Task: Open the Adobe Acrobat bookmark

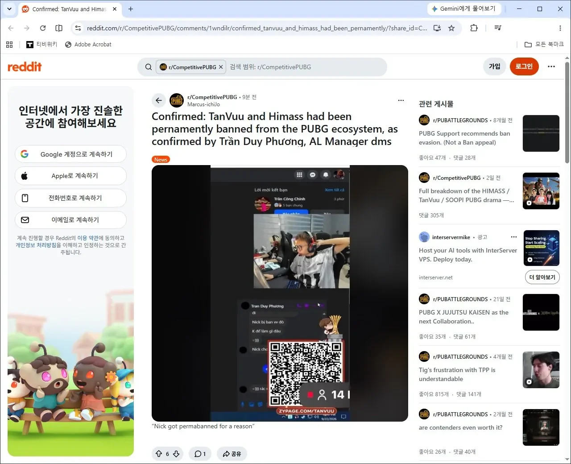Action: (x=88, y=45)
